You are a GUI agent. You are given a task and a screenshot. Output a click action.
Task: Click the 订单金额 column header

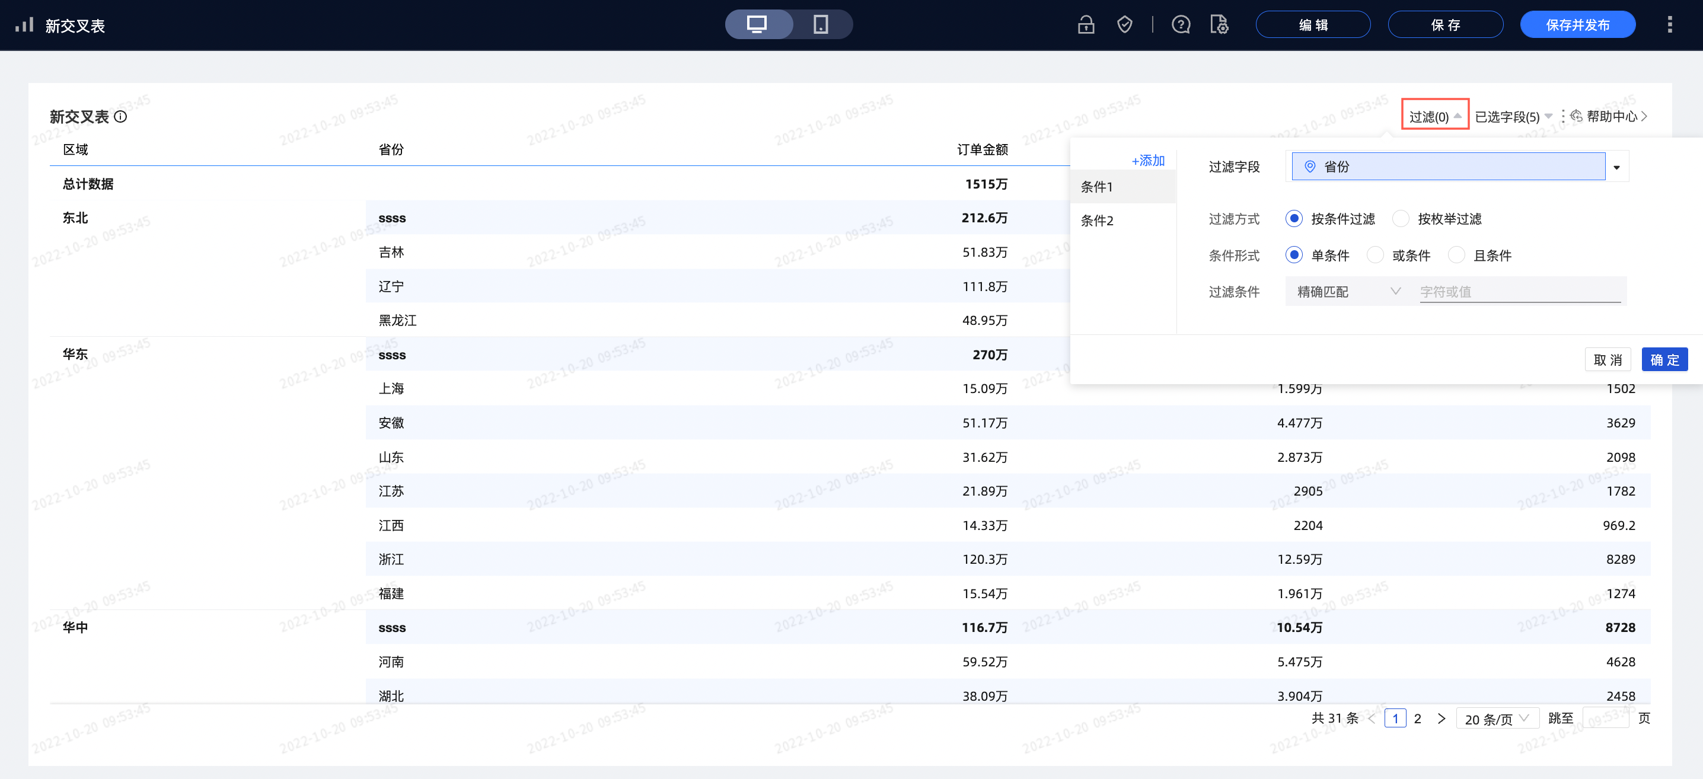click(x=983, y=149)
